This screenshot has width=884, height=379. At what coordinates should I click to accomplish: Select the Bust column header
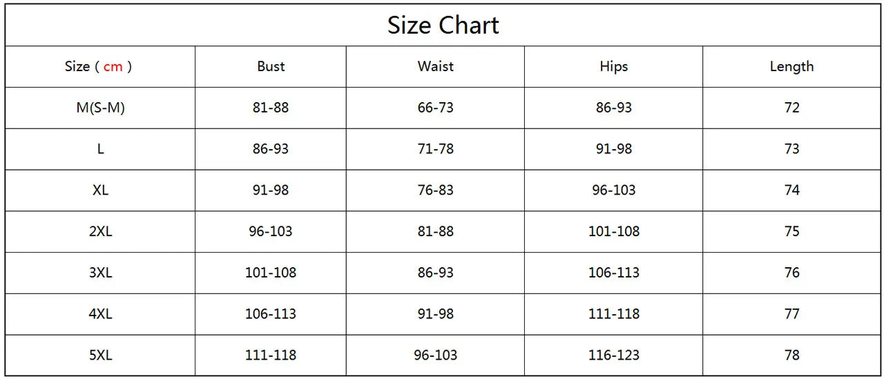click(271, 66)
